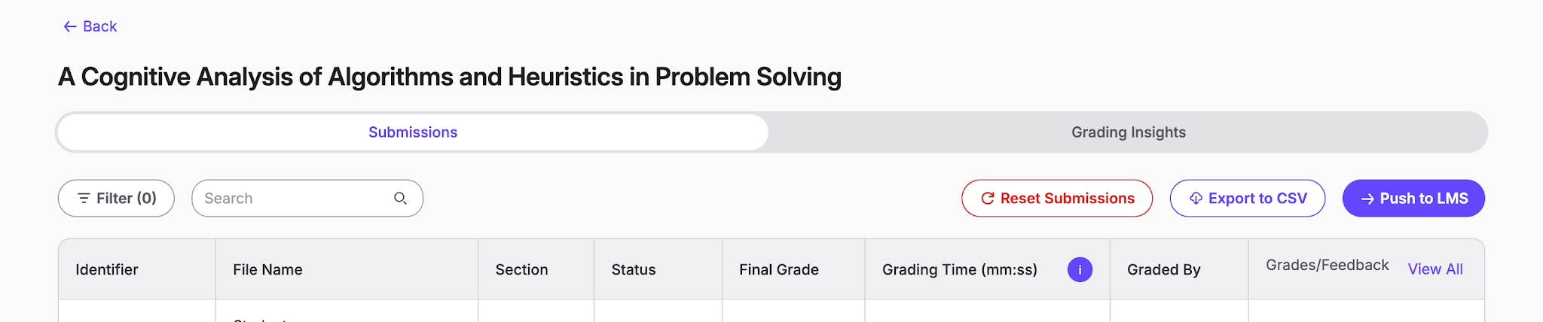This screenshot has width=1543, height=322.
Task: Click the Back arrow icon
Action: click(70, 26)
